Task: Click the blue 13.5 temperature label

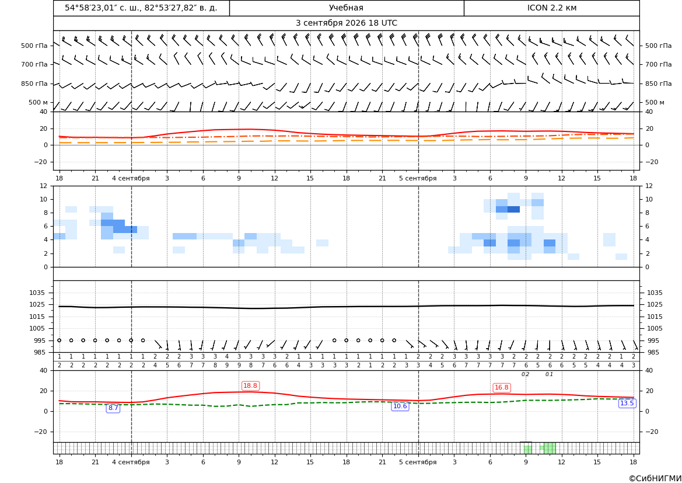Action: pyautogui.click(x=627, y=404)
